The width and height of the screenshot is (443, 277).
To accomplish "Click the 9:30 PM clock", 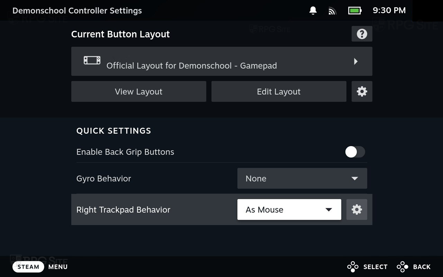I will (389, 10).
